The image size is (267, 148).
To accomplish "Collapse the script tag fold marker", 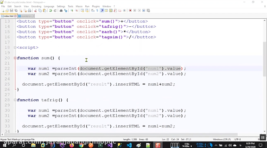I will click(15, 47).
